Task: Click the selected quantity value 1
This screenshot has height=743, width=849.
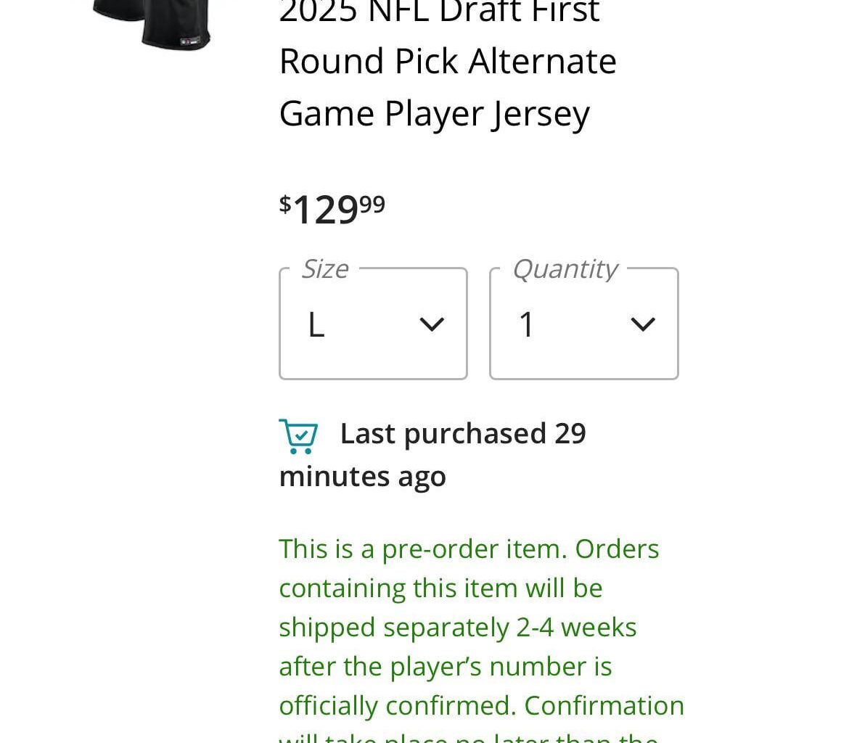Action: [527, 324]
